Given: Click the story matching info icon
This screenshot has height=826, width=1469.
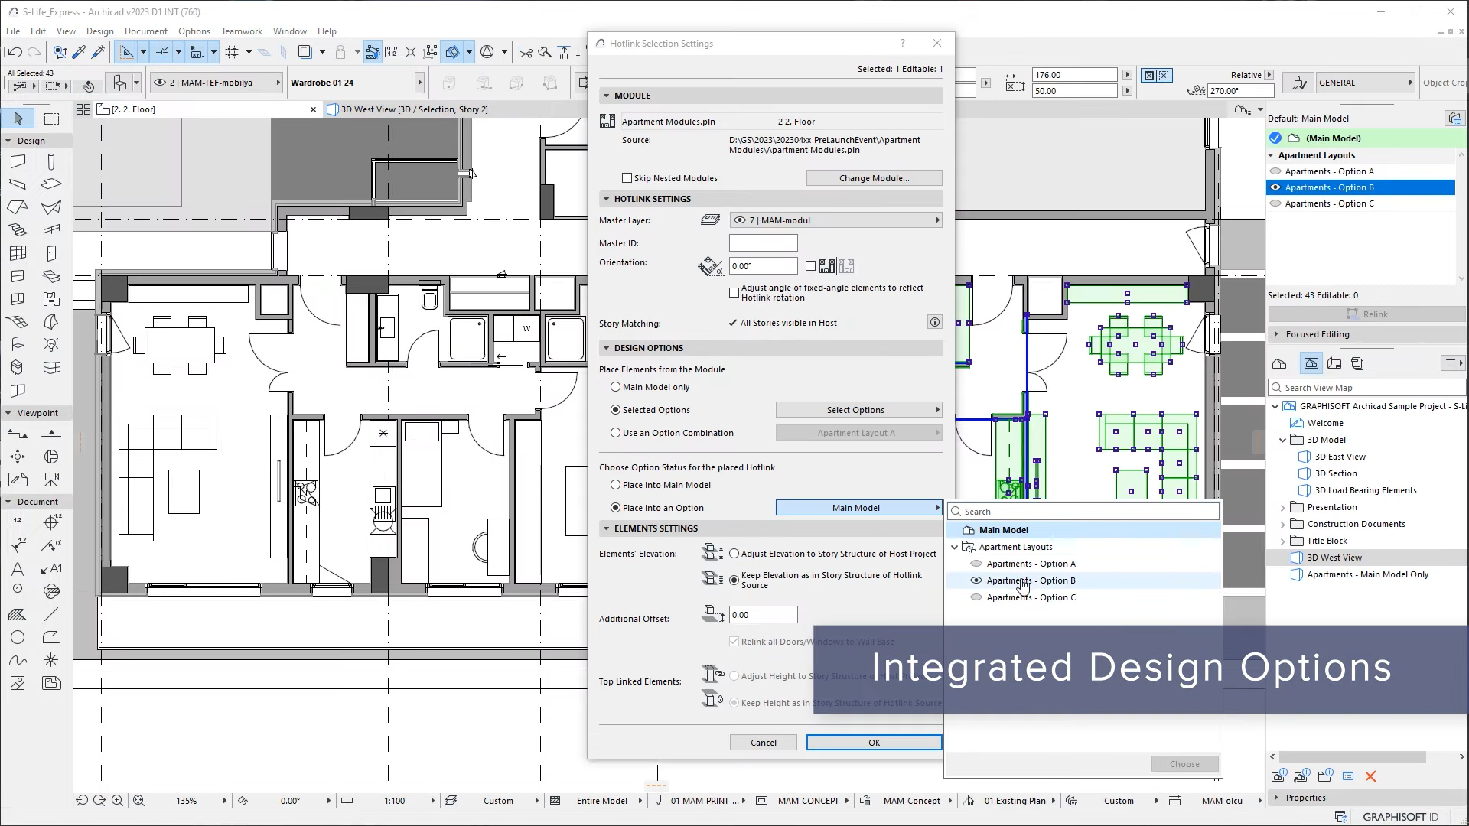Looking at the screenshot, I should (935, 323).
